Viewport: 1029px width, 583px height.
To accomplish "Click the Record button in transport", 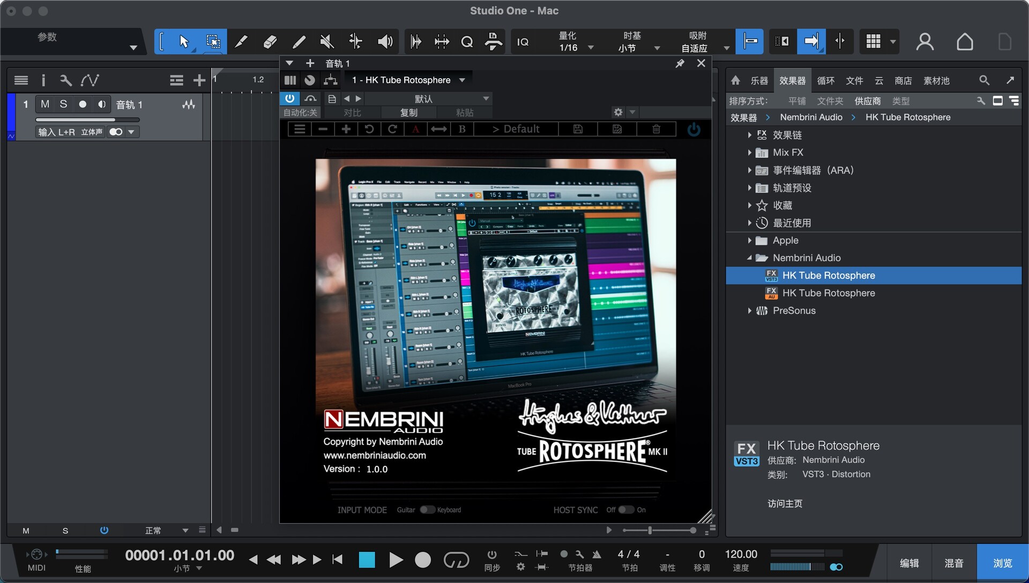I will pyautogui.click(x=423, y=560).
